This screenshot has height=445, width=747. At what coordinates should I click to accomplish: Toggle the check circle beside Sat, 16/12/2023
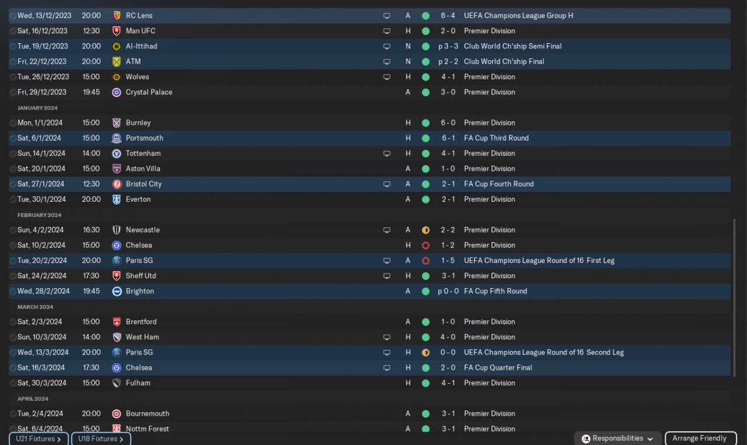[x=13, y=31]
